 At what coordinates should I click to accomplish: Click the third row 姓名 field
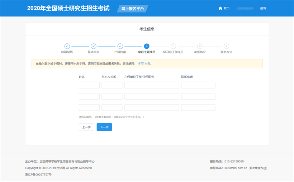click(89, 107)
